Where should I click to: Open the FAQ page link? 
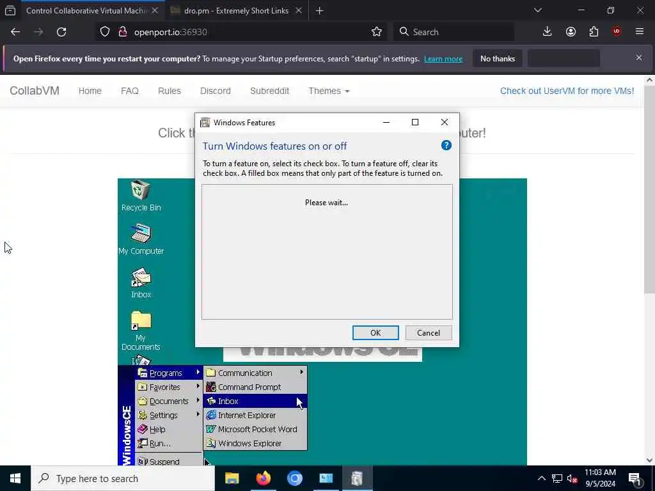pos(129,91)
